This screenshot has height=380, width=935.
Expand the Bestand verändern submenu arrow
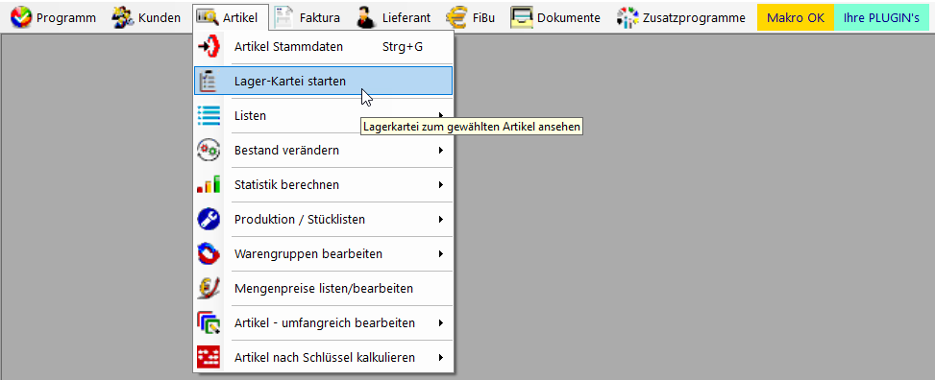click(441, 150)
